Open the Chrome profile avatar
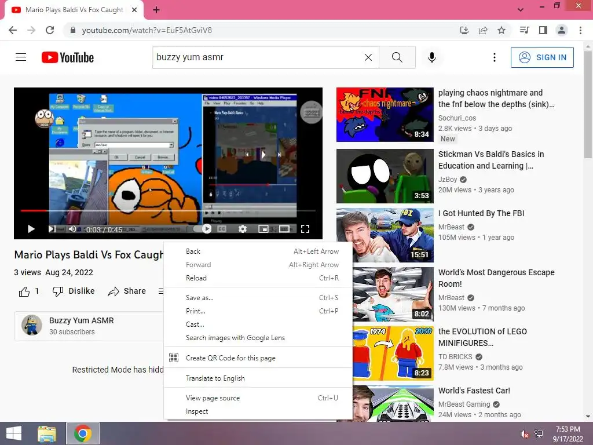 (562, 30)
